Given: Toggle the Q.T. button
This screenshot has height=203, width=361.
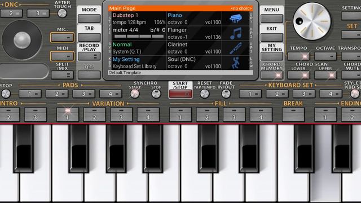Looking at the screenshot, I should pyautogui.click(x=89, y=75).
